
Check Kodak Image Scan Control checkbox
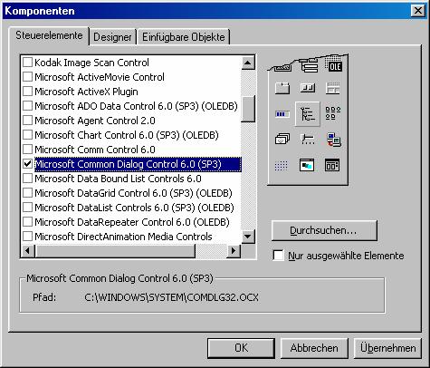(x=27, y=63)
